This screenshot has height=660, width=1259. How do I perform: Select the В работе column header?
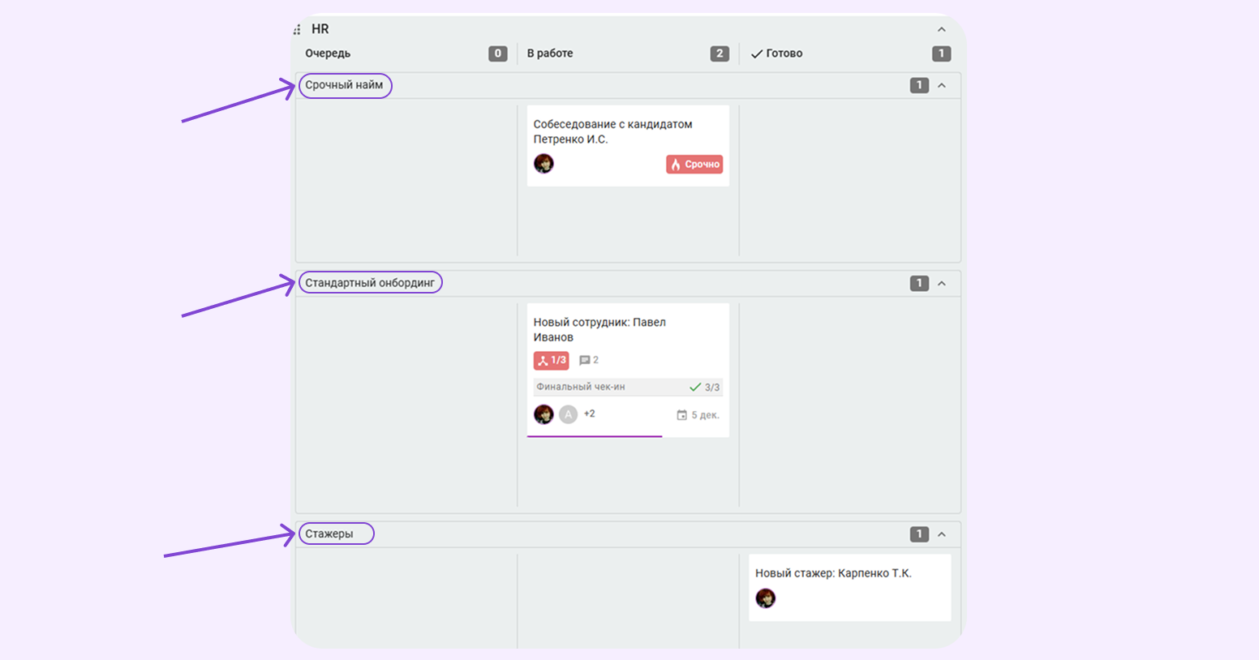click(x=550, y=54)
